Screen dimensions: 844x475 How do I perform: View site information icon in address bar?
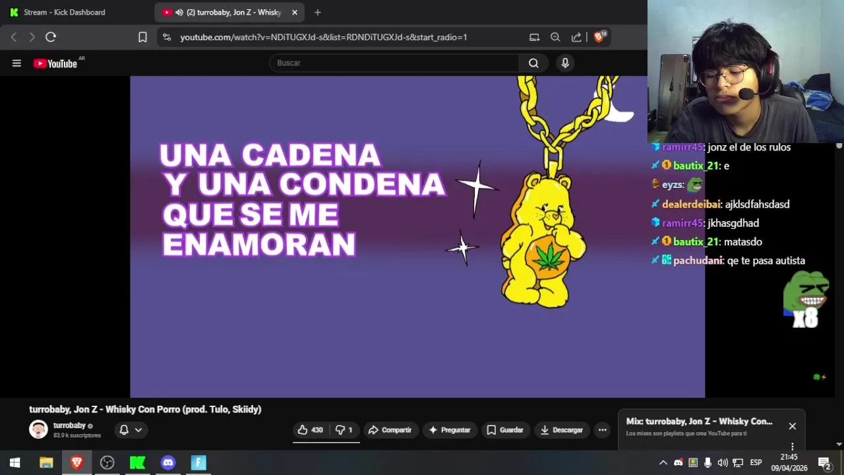click(166, 37)
